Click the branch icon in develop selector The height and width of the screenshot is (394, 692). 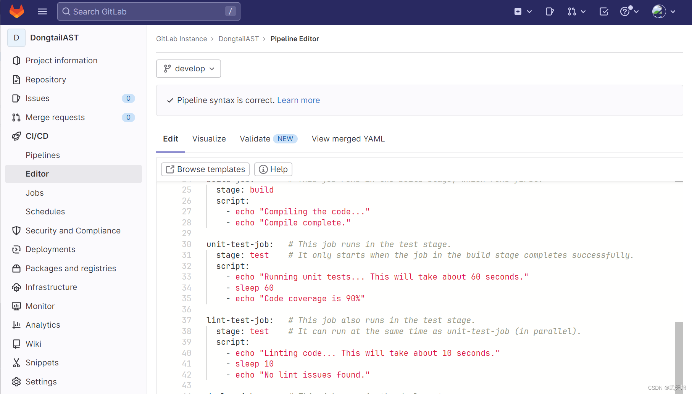[167, 69]
